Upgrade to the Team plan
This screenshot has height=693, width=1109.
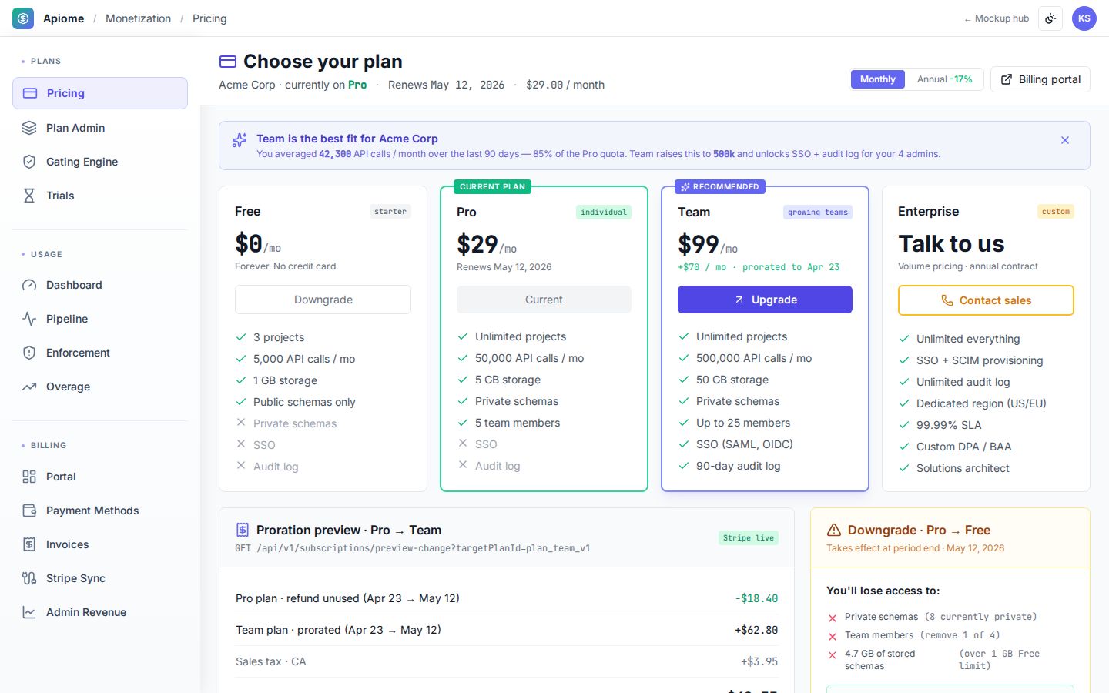765,300
